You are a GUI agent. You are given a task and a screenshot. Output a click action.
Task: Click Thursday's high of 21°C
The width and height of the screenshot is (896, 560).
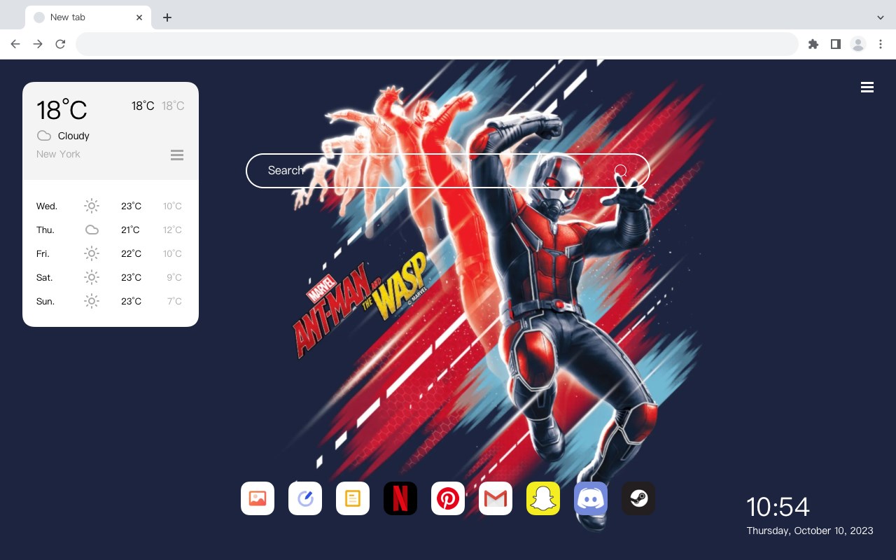130,230
